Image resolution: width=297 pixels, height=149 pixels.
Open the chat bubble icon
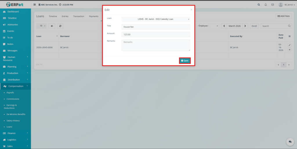290,142
